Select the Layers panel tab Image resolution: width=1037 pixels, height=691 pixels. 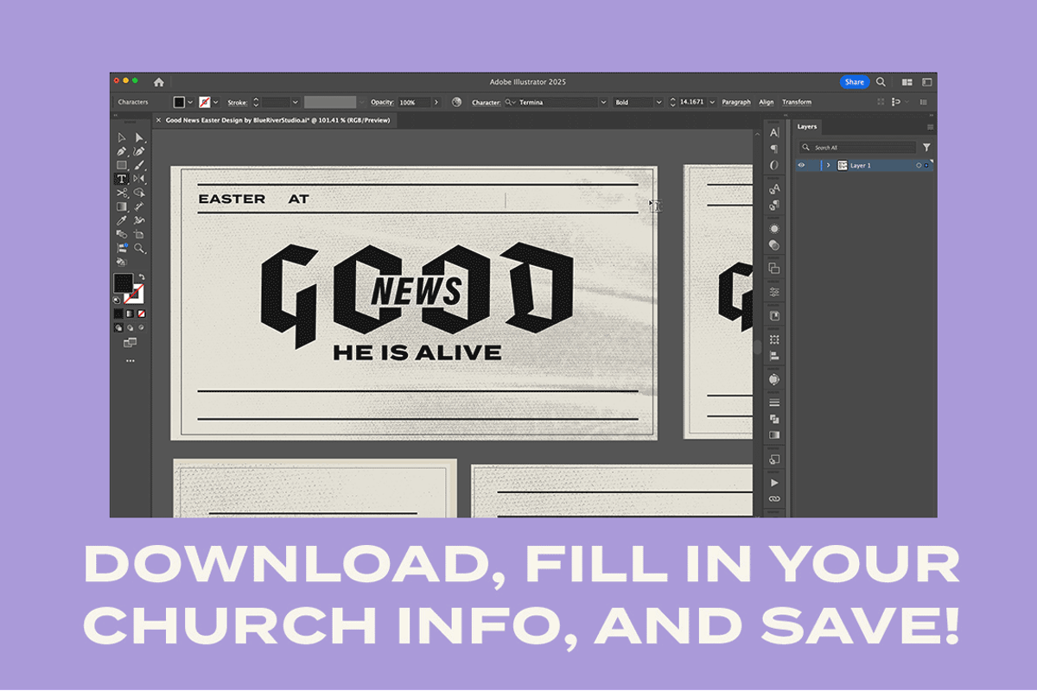[807, 127]
